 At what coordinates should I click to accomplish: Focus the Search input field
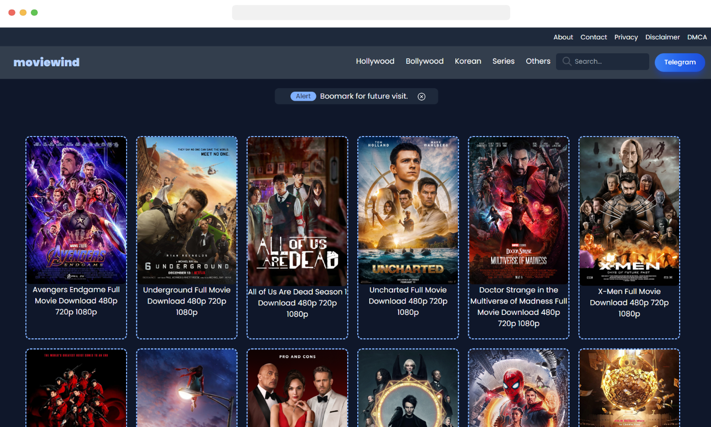(x=602, y=61)
